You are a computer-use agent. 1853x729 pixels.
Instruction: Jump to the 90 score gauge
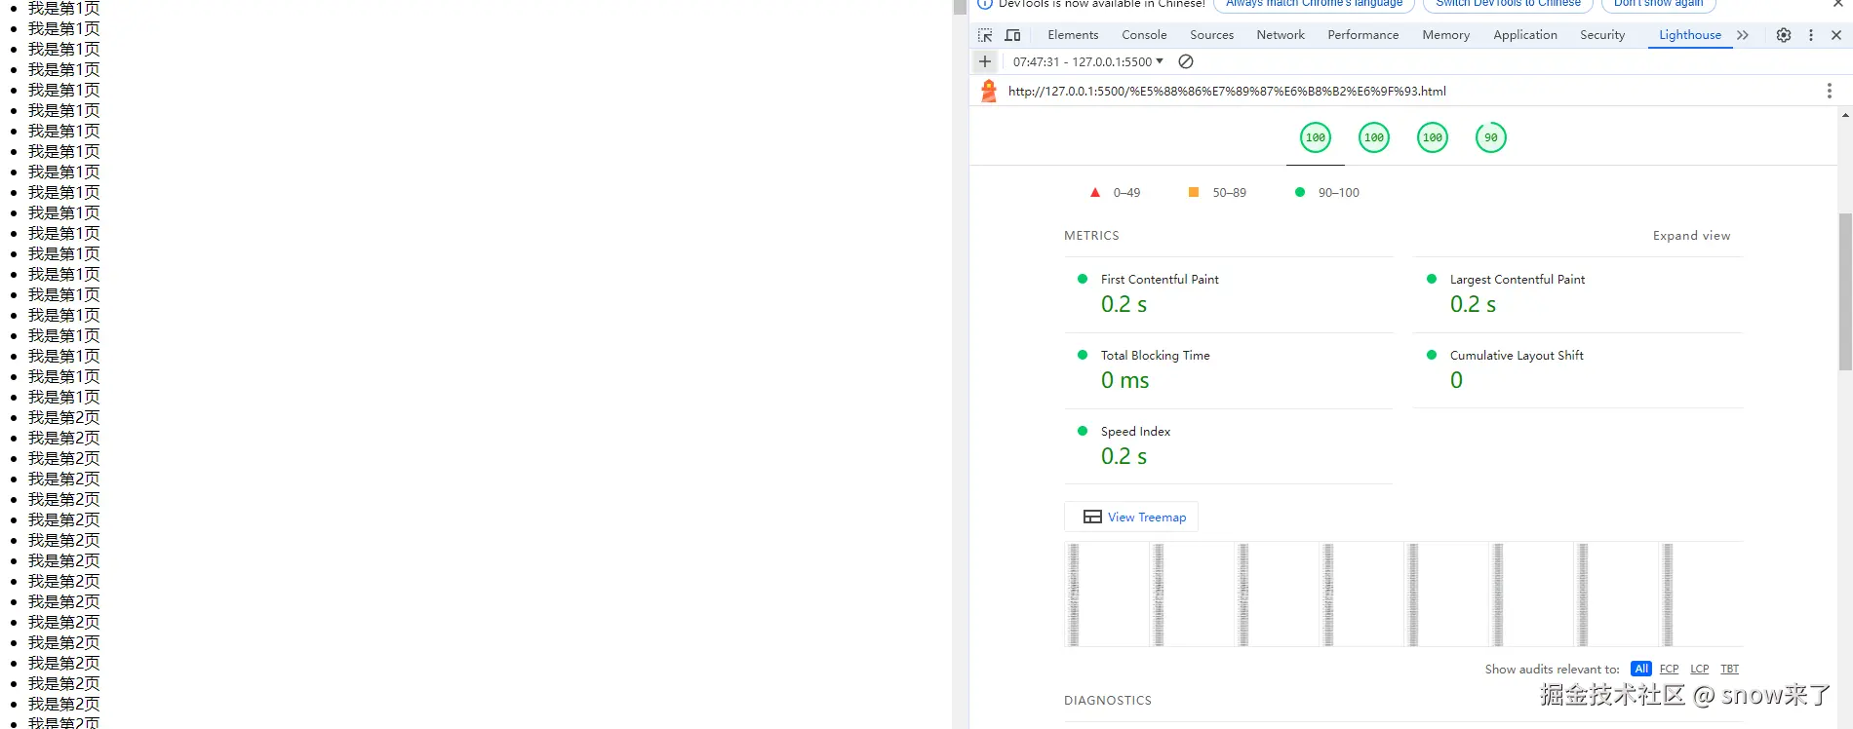click(1491, 137)
